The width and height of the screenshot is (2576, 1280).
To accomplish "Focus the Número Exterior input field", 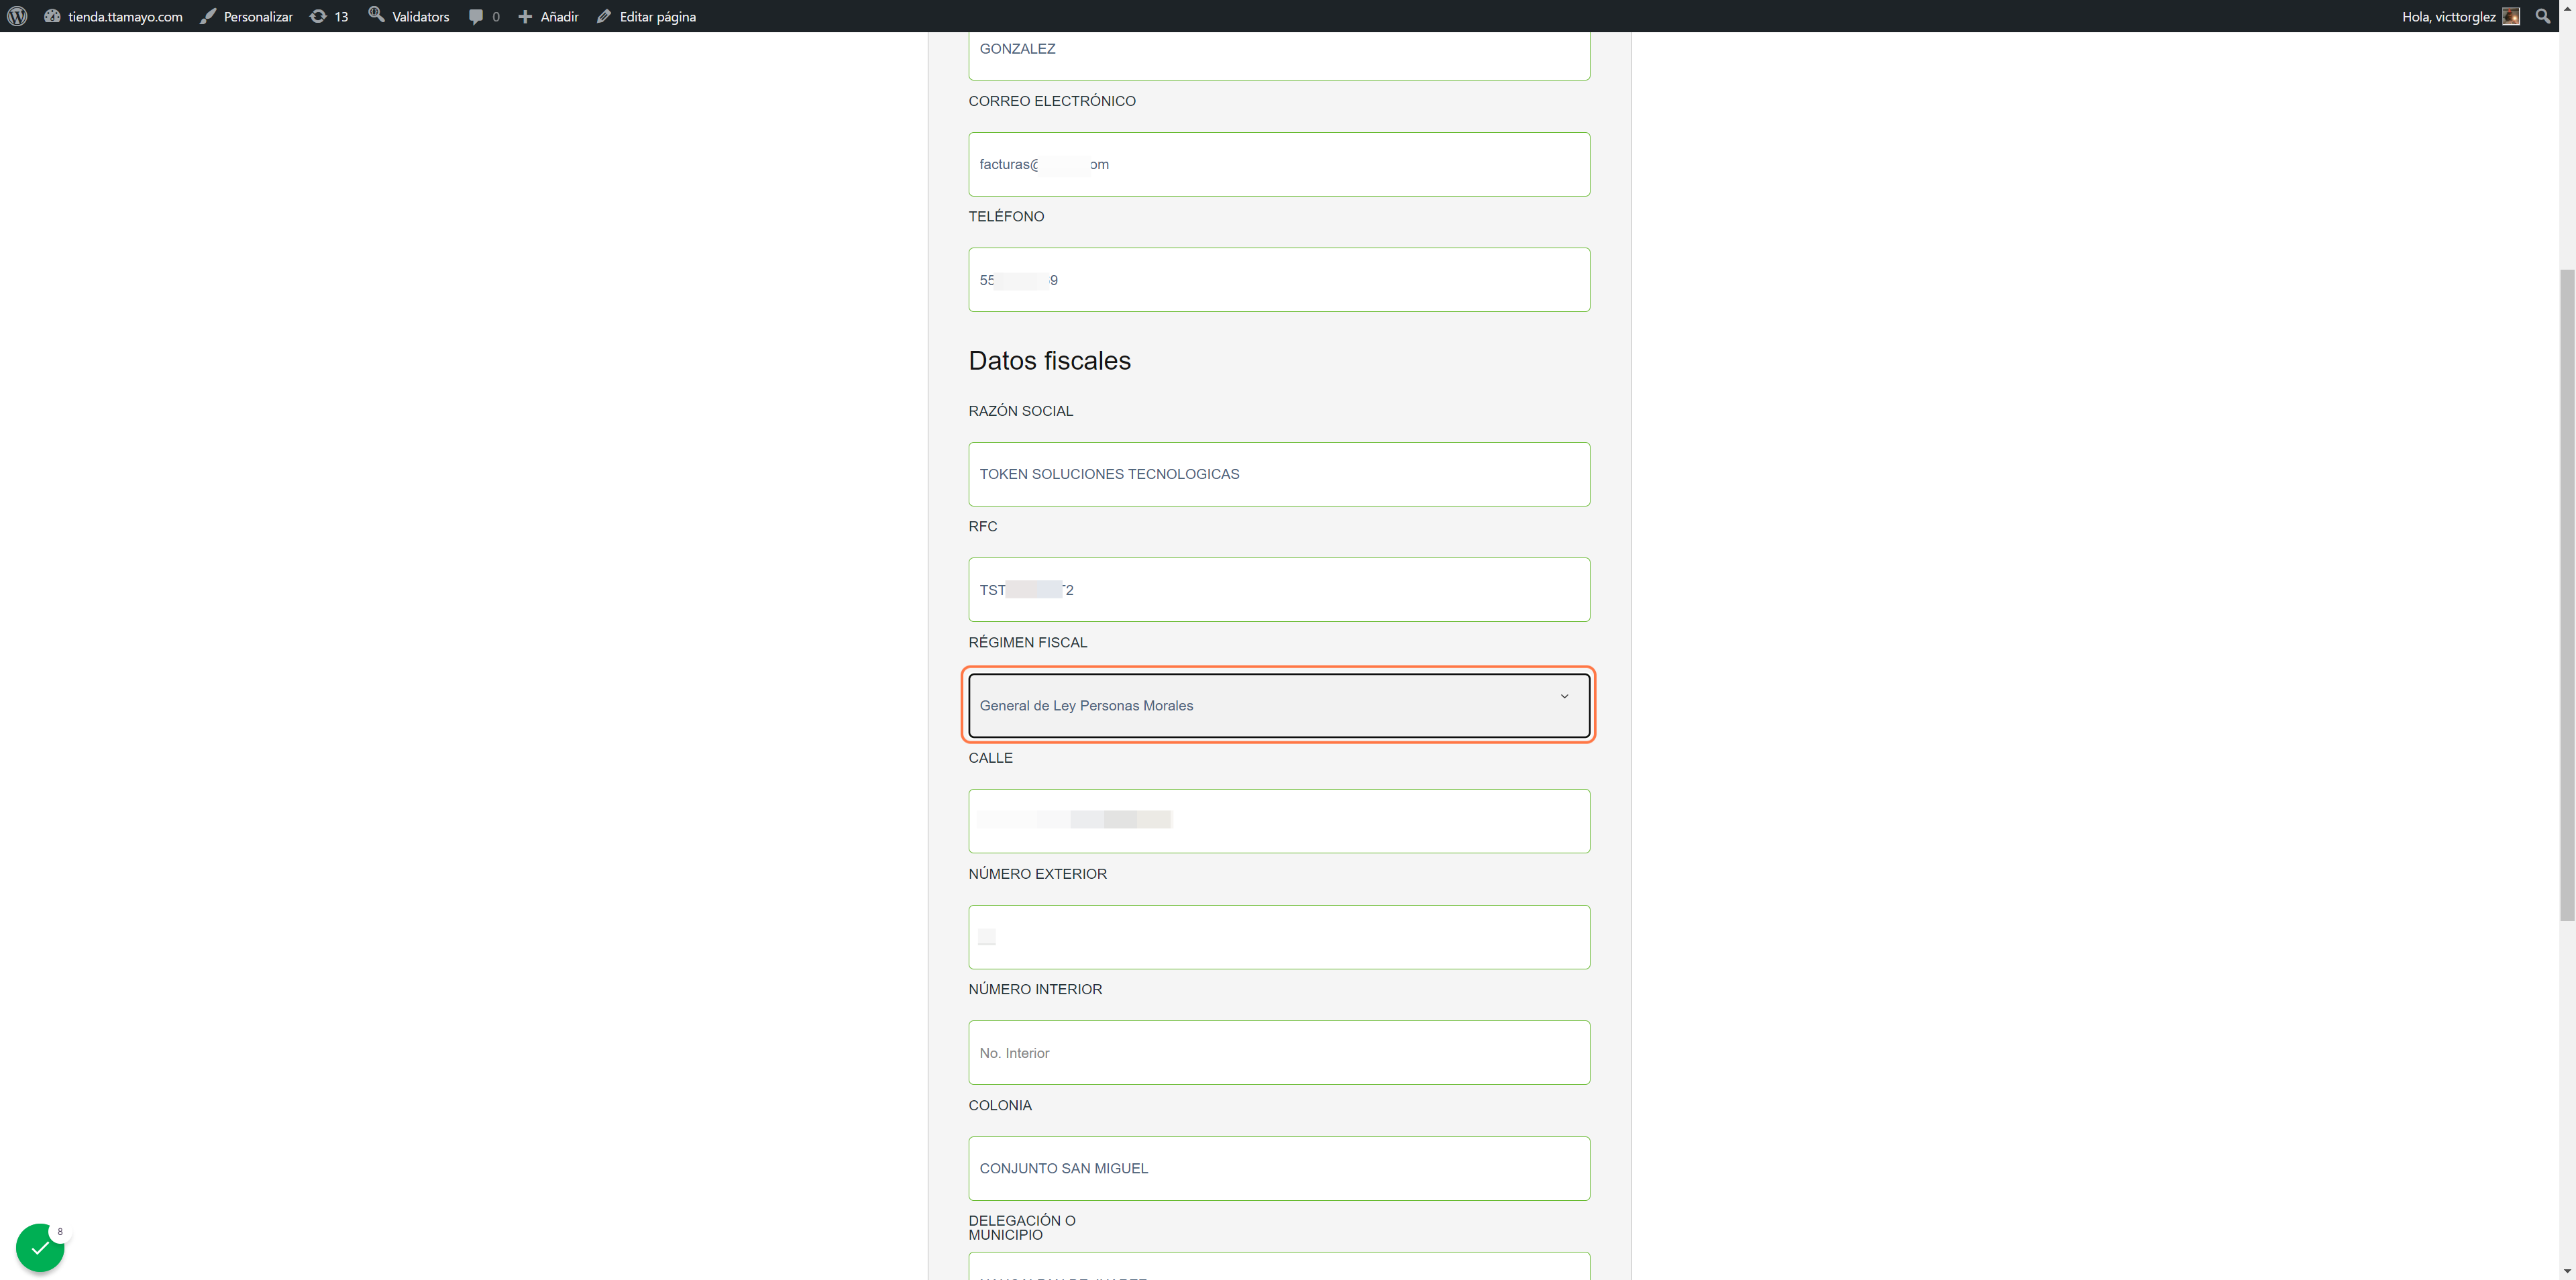I will tap(1279, 937).
